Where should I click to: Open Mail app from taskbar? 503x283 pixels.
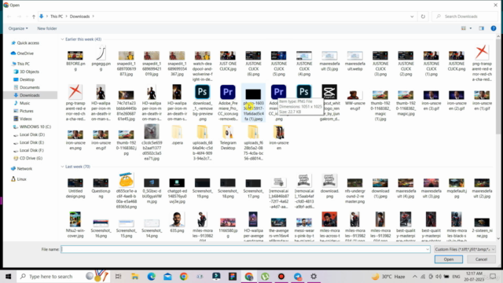click(167, 276)
